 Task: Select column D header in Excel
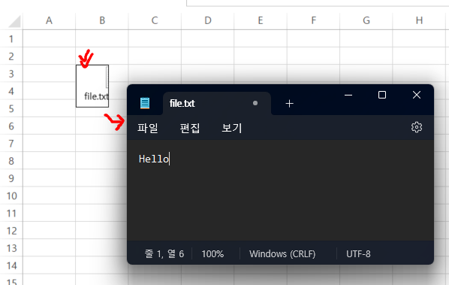click(207, 20)
